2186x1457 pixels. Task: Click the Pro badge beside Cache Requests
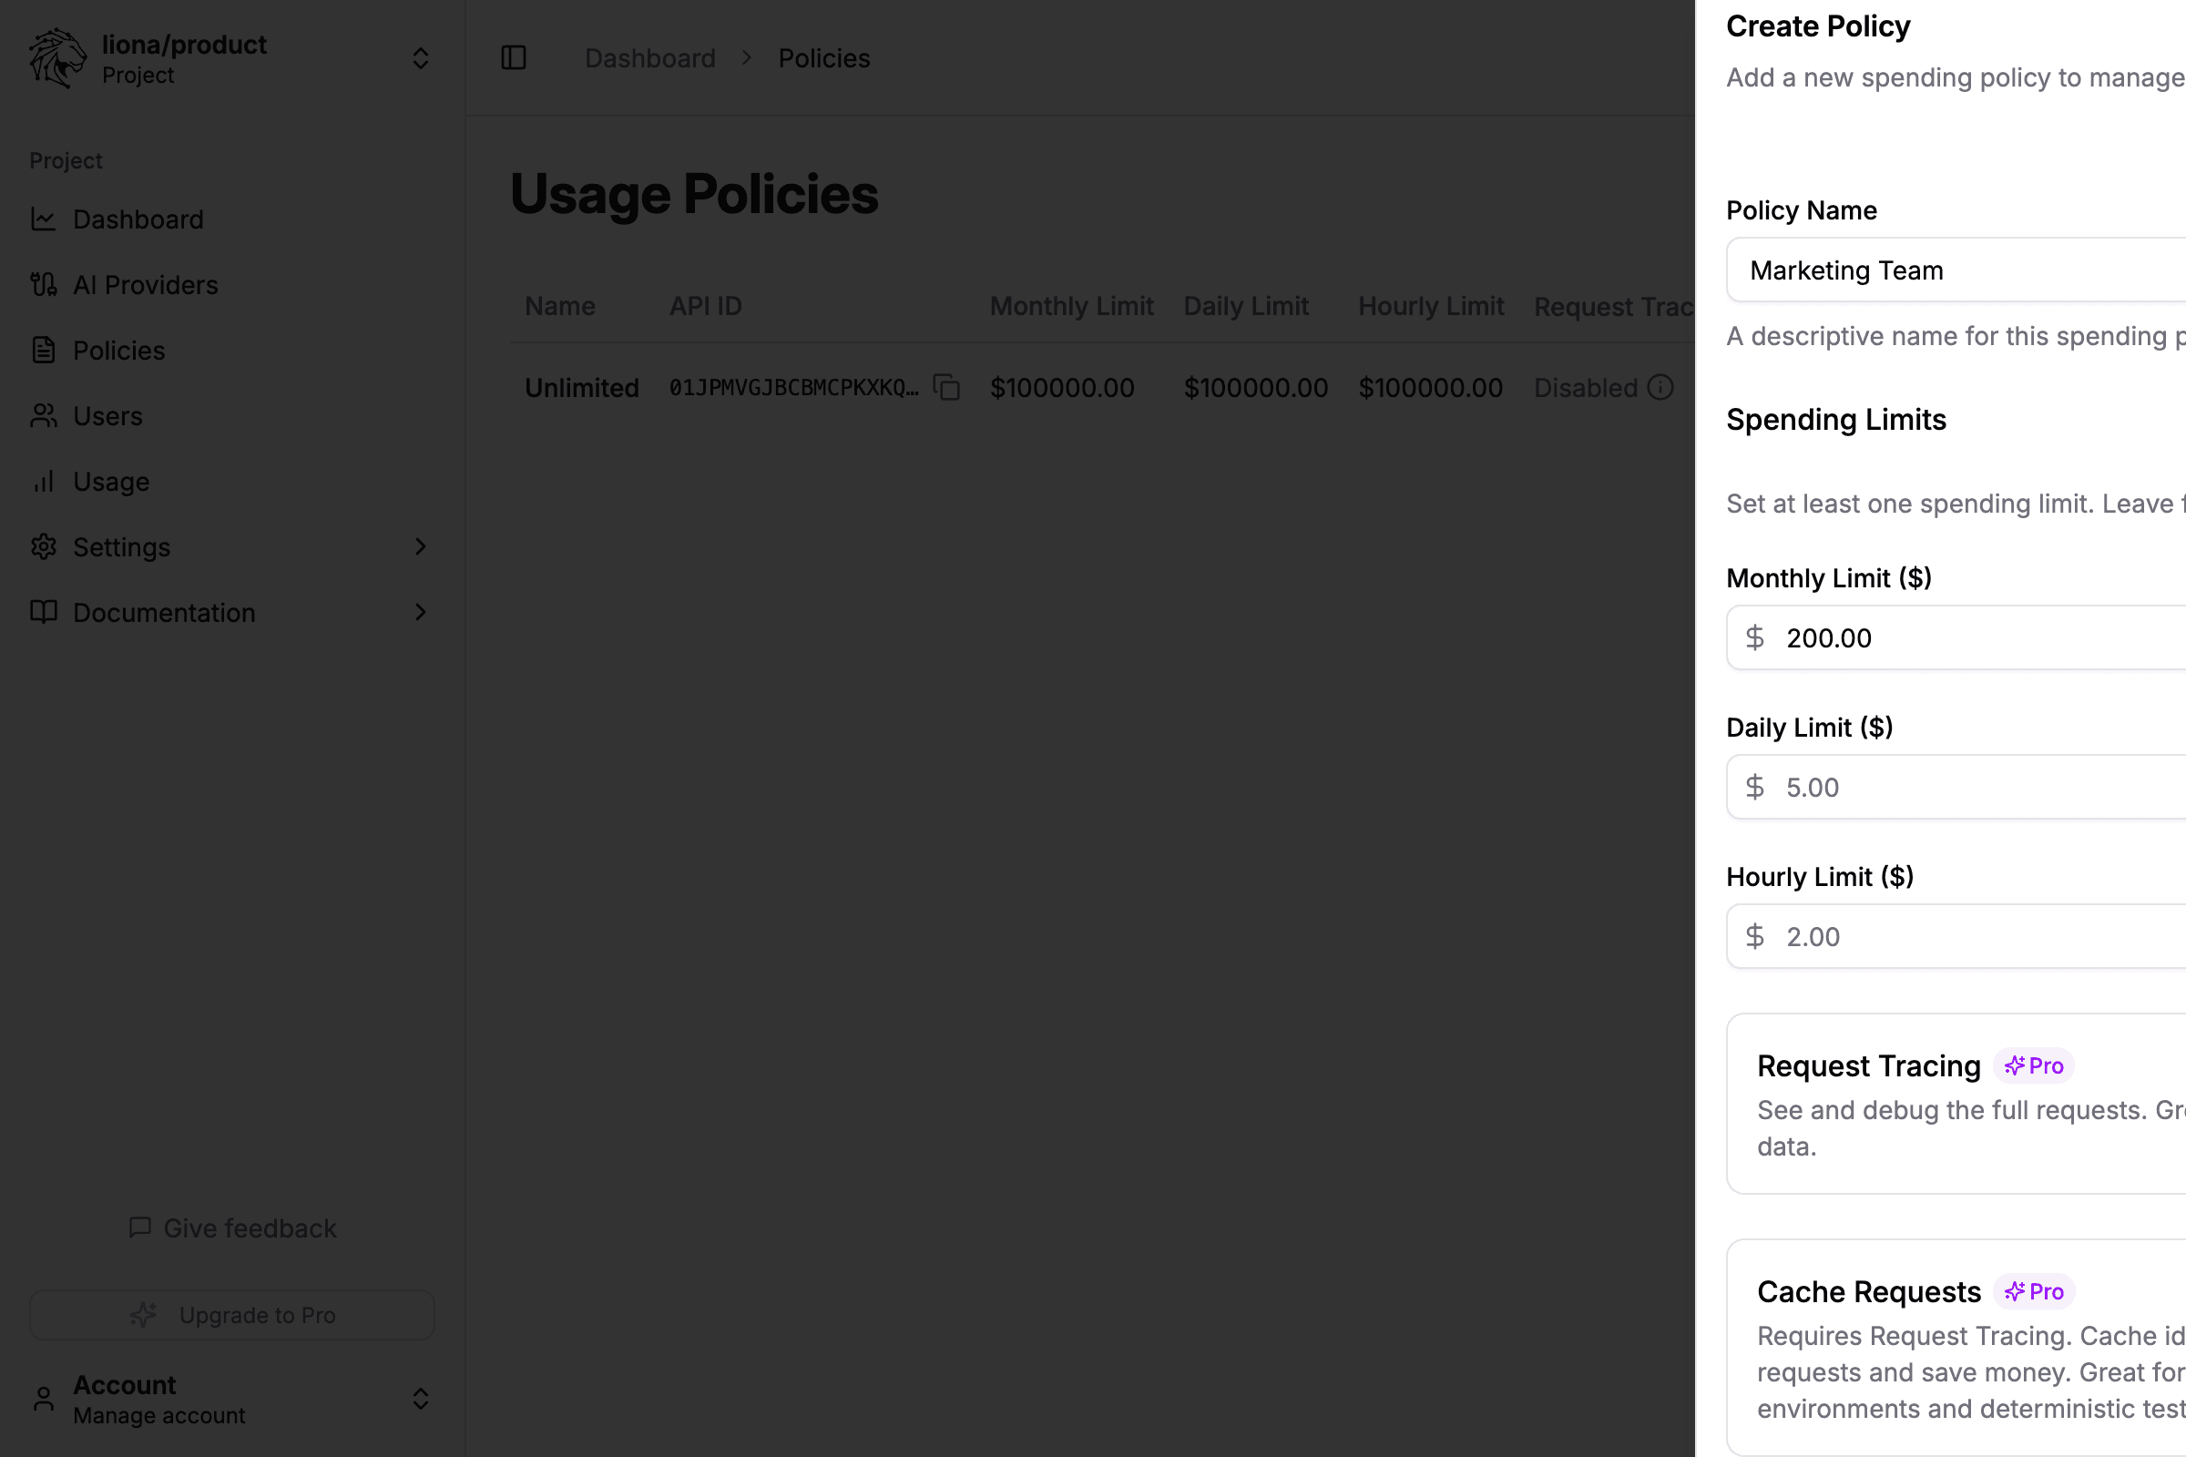click(2034, 1291)
